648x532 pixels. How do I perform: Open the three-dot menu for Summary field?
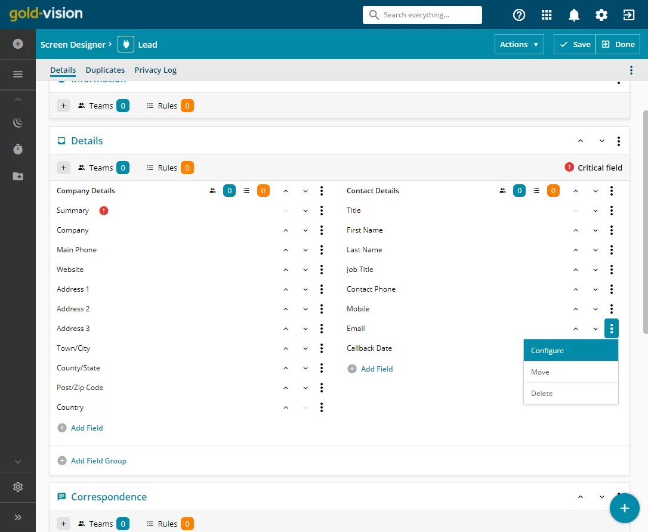pos(322,211)
